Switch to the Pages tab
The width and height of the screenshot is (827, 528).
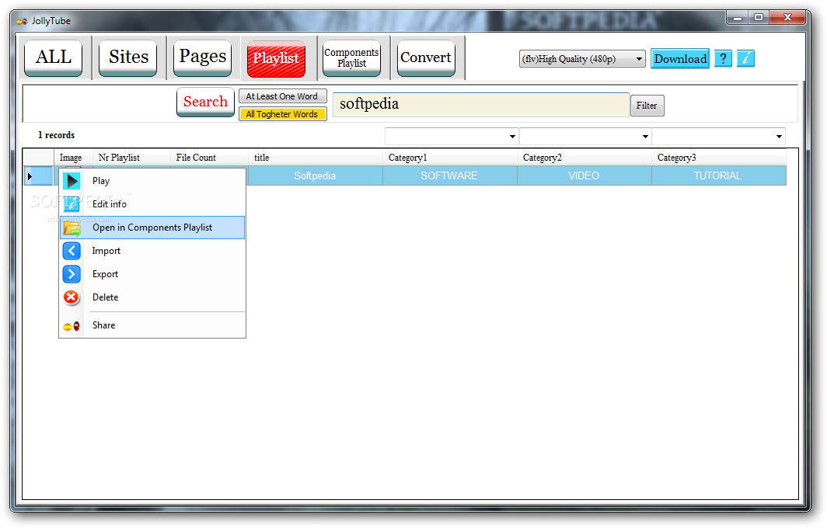[x=203, y=57]
